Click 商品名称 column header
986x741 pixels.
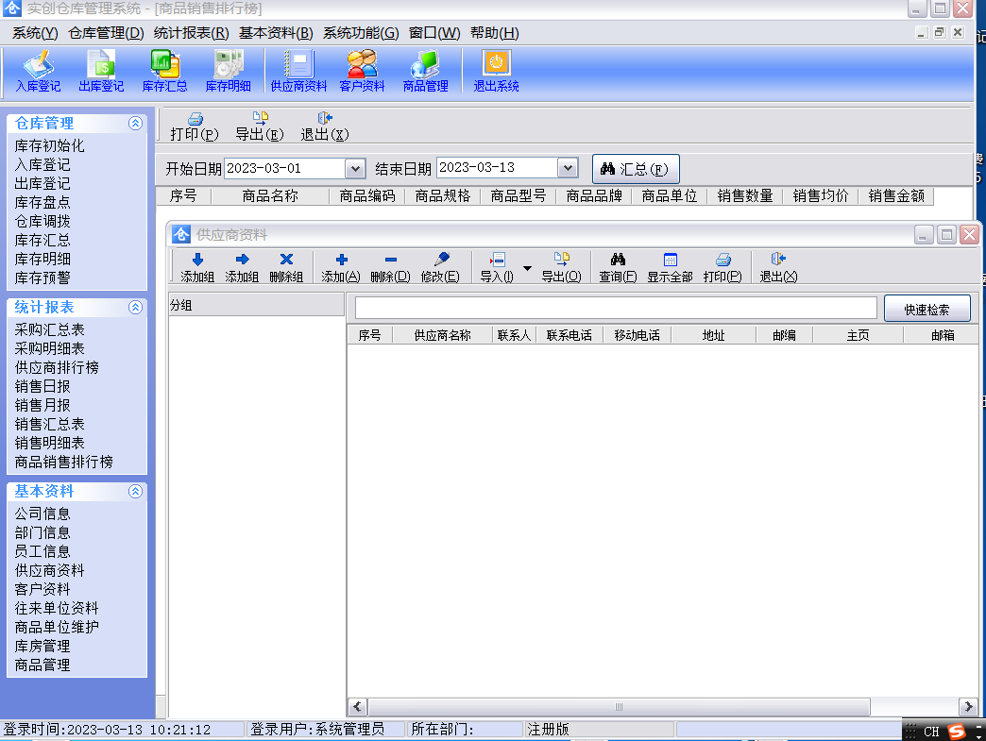(270, 196)
